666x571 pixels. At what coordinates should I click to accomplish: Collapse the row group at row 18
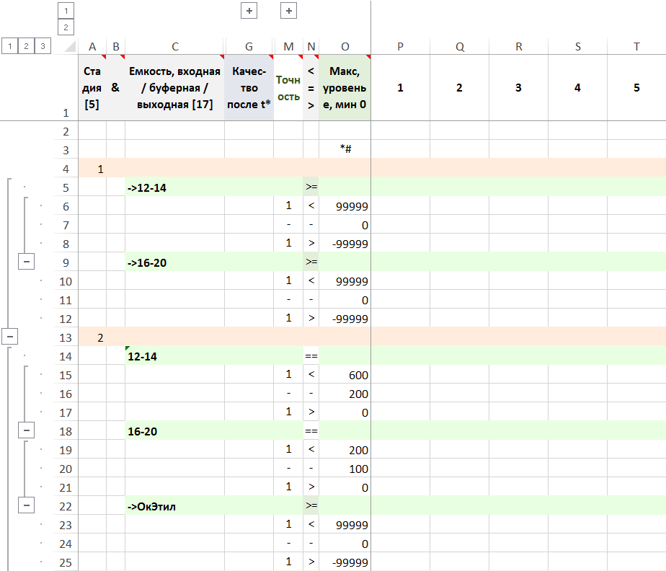click(x=27, y=431)
